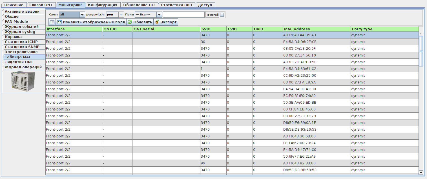This screenshot has height=179, width=427.
Task: Select Общие in the sidebar
Action: tap(23, 17)
